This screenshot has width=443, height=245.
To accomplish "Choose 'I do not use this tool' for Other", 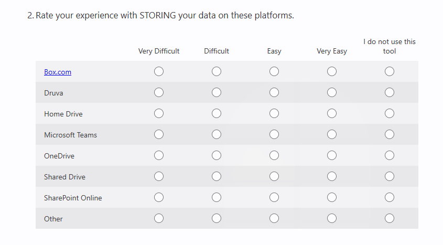I will 390,218.
